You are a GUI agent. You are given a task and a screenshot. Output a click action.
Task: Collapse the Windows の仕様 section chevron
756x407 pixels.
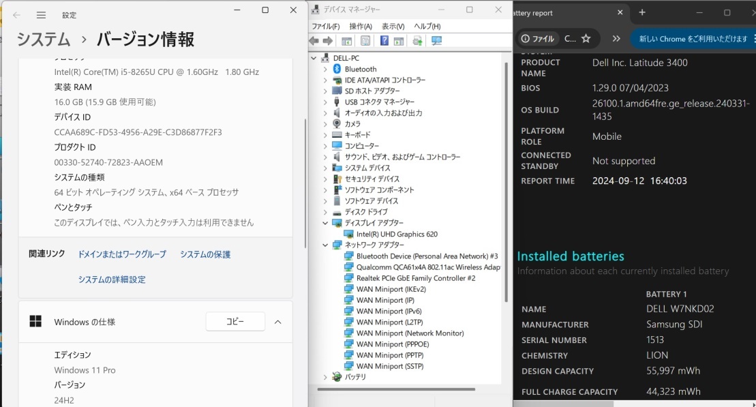coord(277,322)
